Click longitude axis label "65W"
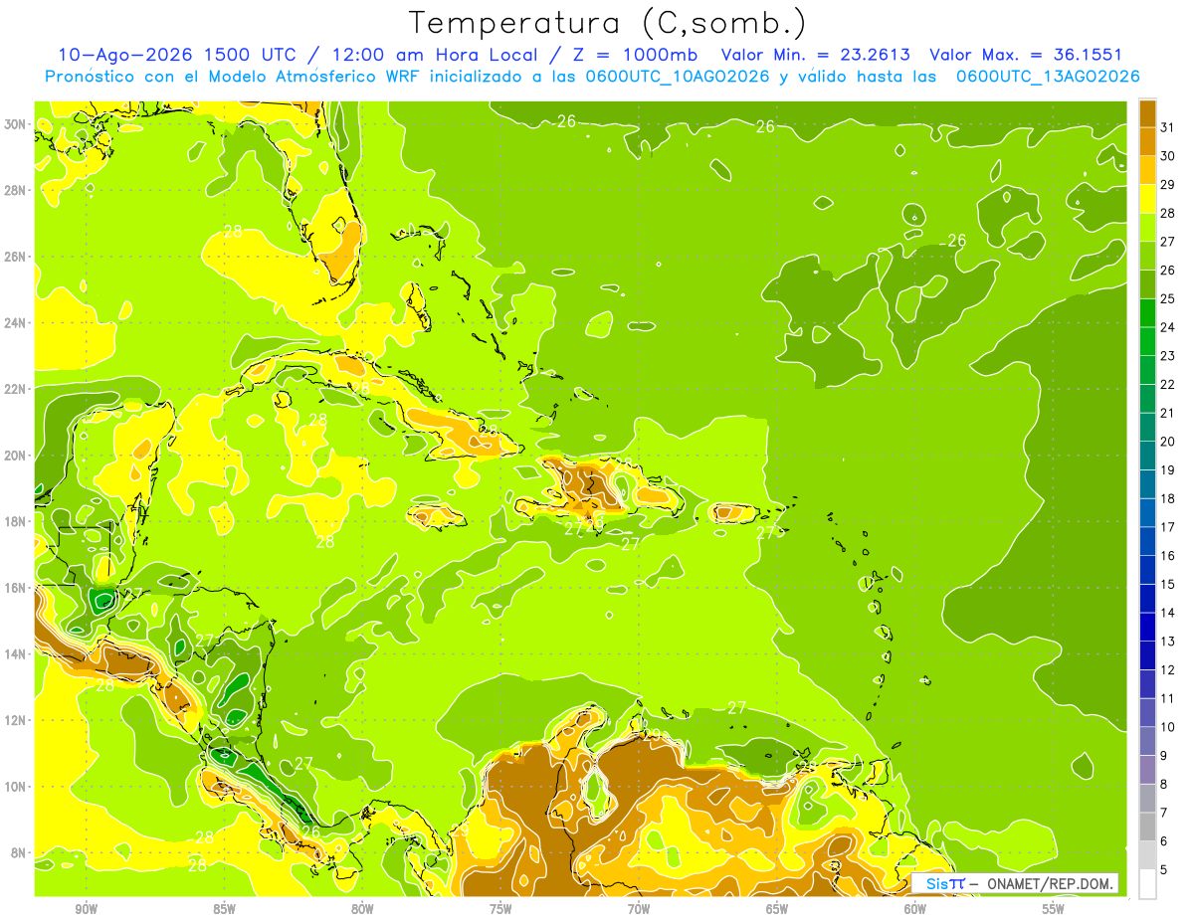This screenshot has width=1194, height=922. [777, 909]
